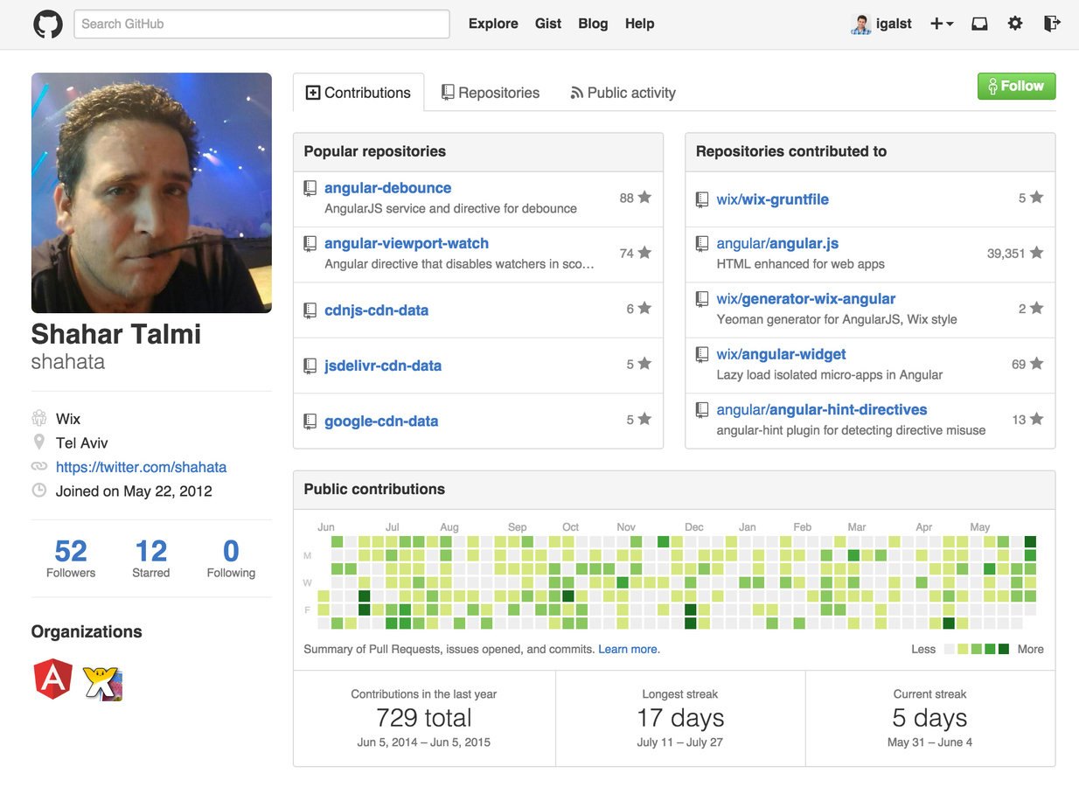This screenshot has width=1079, height=787.
Task: Click the 729 total contributions figure
Action: point(424,718)
